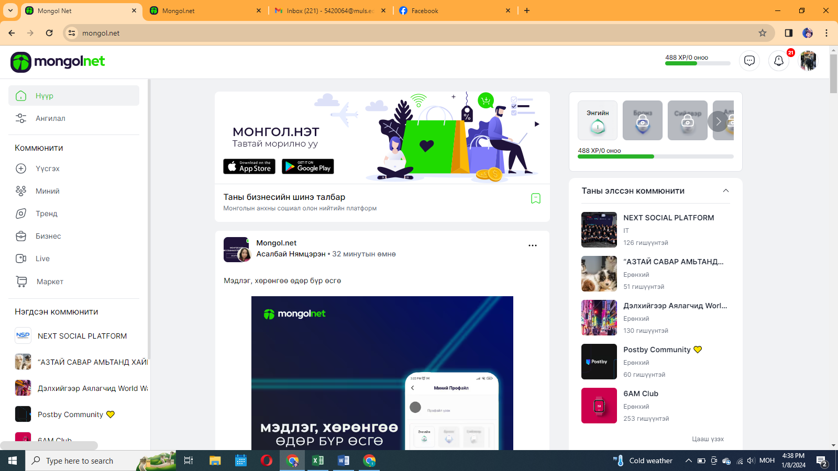Open the Бизнес section icon
Screen dimensions: 838x471
click(21, 236)
